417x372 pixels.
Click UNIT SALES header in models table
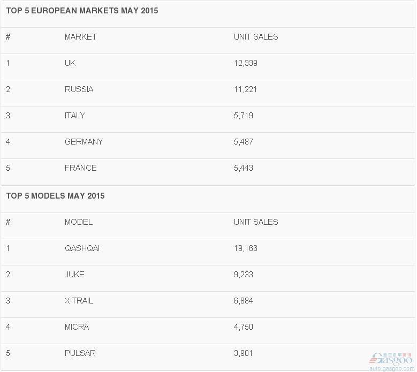(x=256, y=222)
